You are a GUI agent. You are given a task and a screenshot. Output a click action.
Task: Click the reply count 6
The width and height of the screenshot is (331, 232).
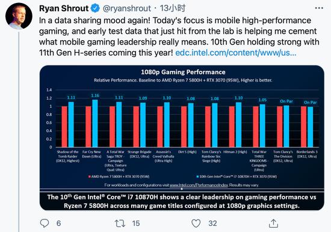[x=59, y=224]
